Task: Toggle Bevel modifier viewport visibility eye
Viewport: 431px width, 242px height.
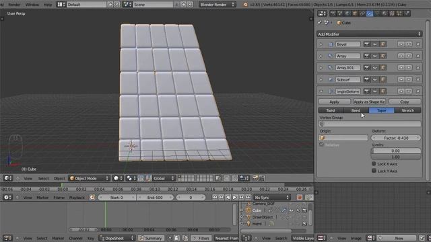Action: pos(375,44)
